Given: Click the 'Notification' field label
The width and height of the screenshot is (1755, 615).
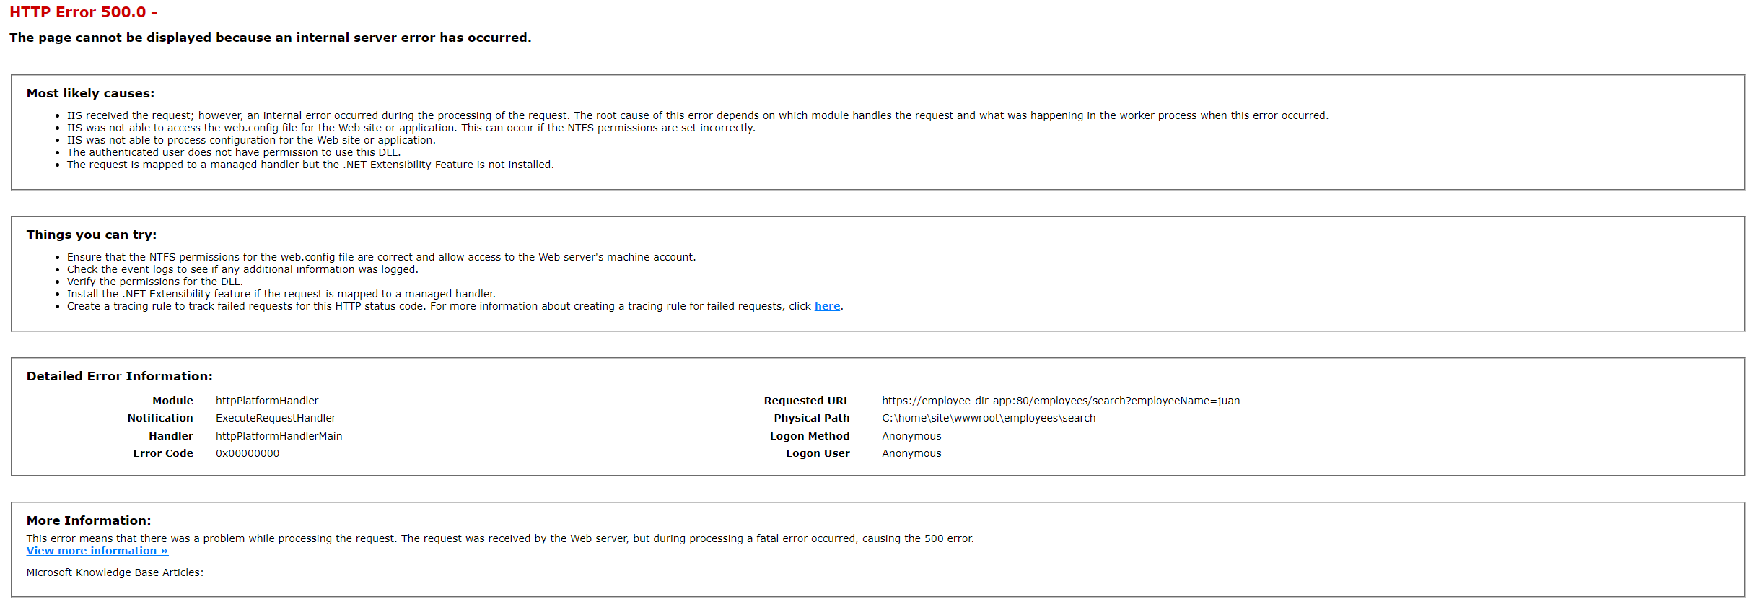Looking at the screenshot, I should [x=160, y=418].
